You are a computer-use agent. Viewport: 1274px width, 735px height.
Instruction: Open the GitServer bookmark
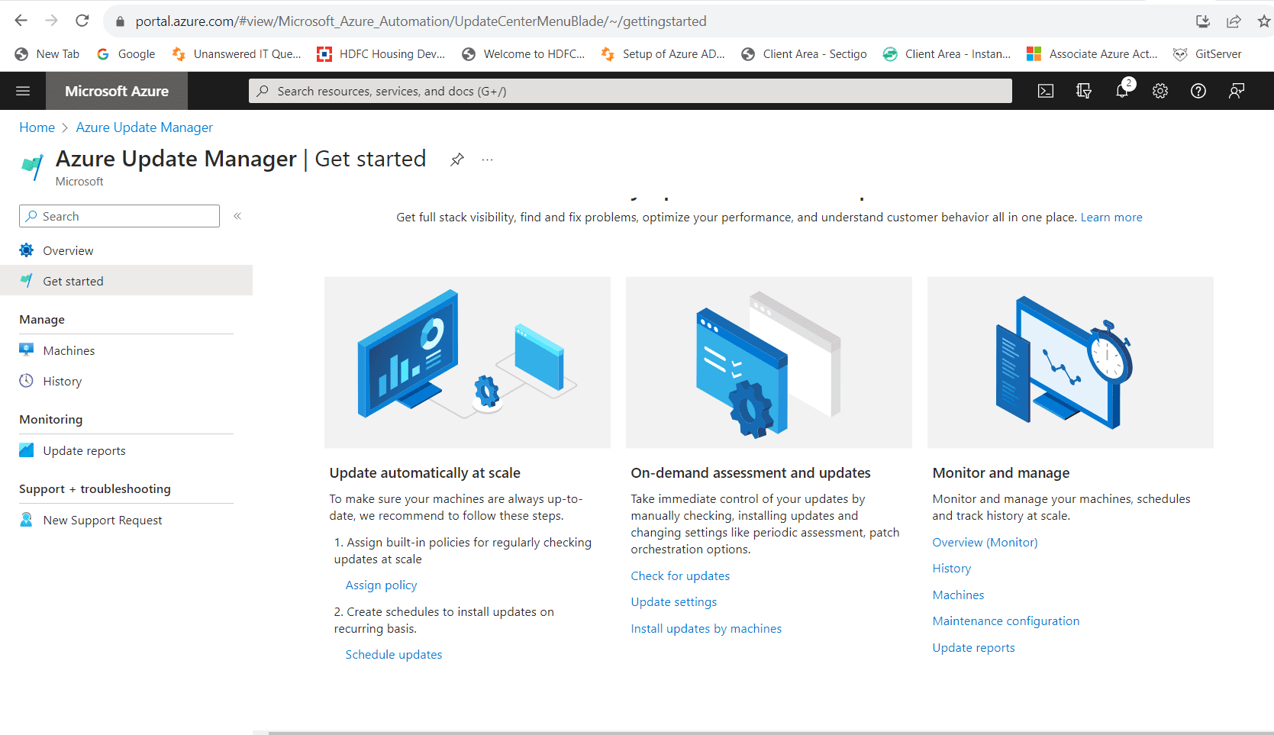point(1208,54)
